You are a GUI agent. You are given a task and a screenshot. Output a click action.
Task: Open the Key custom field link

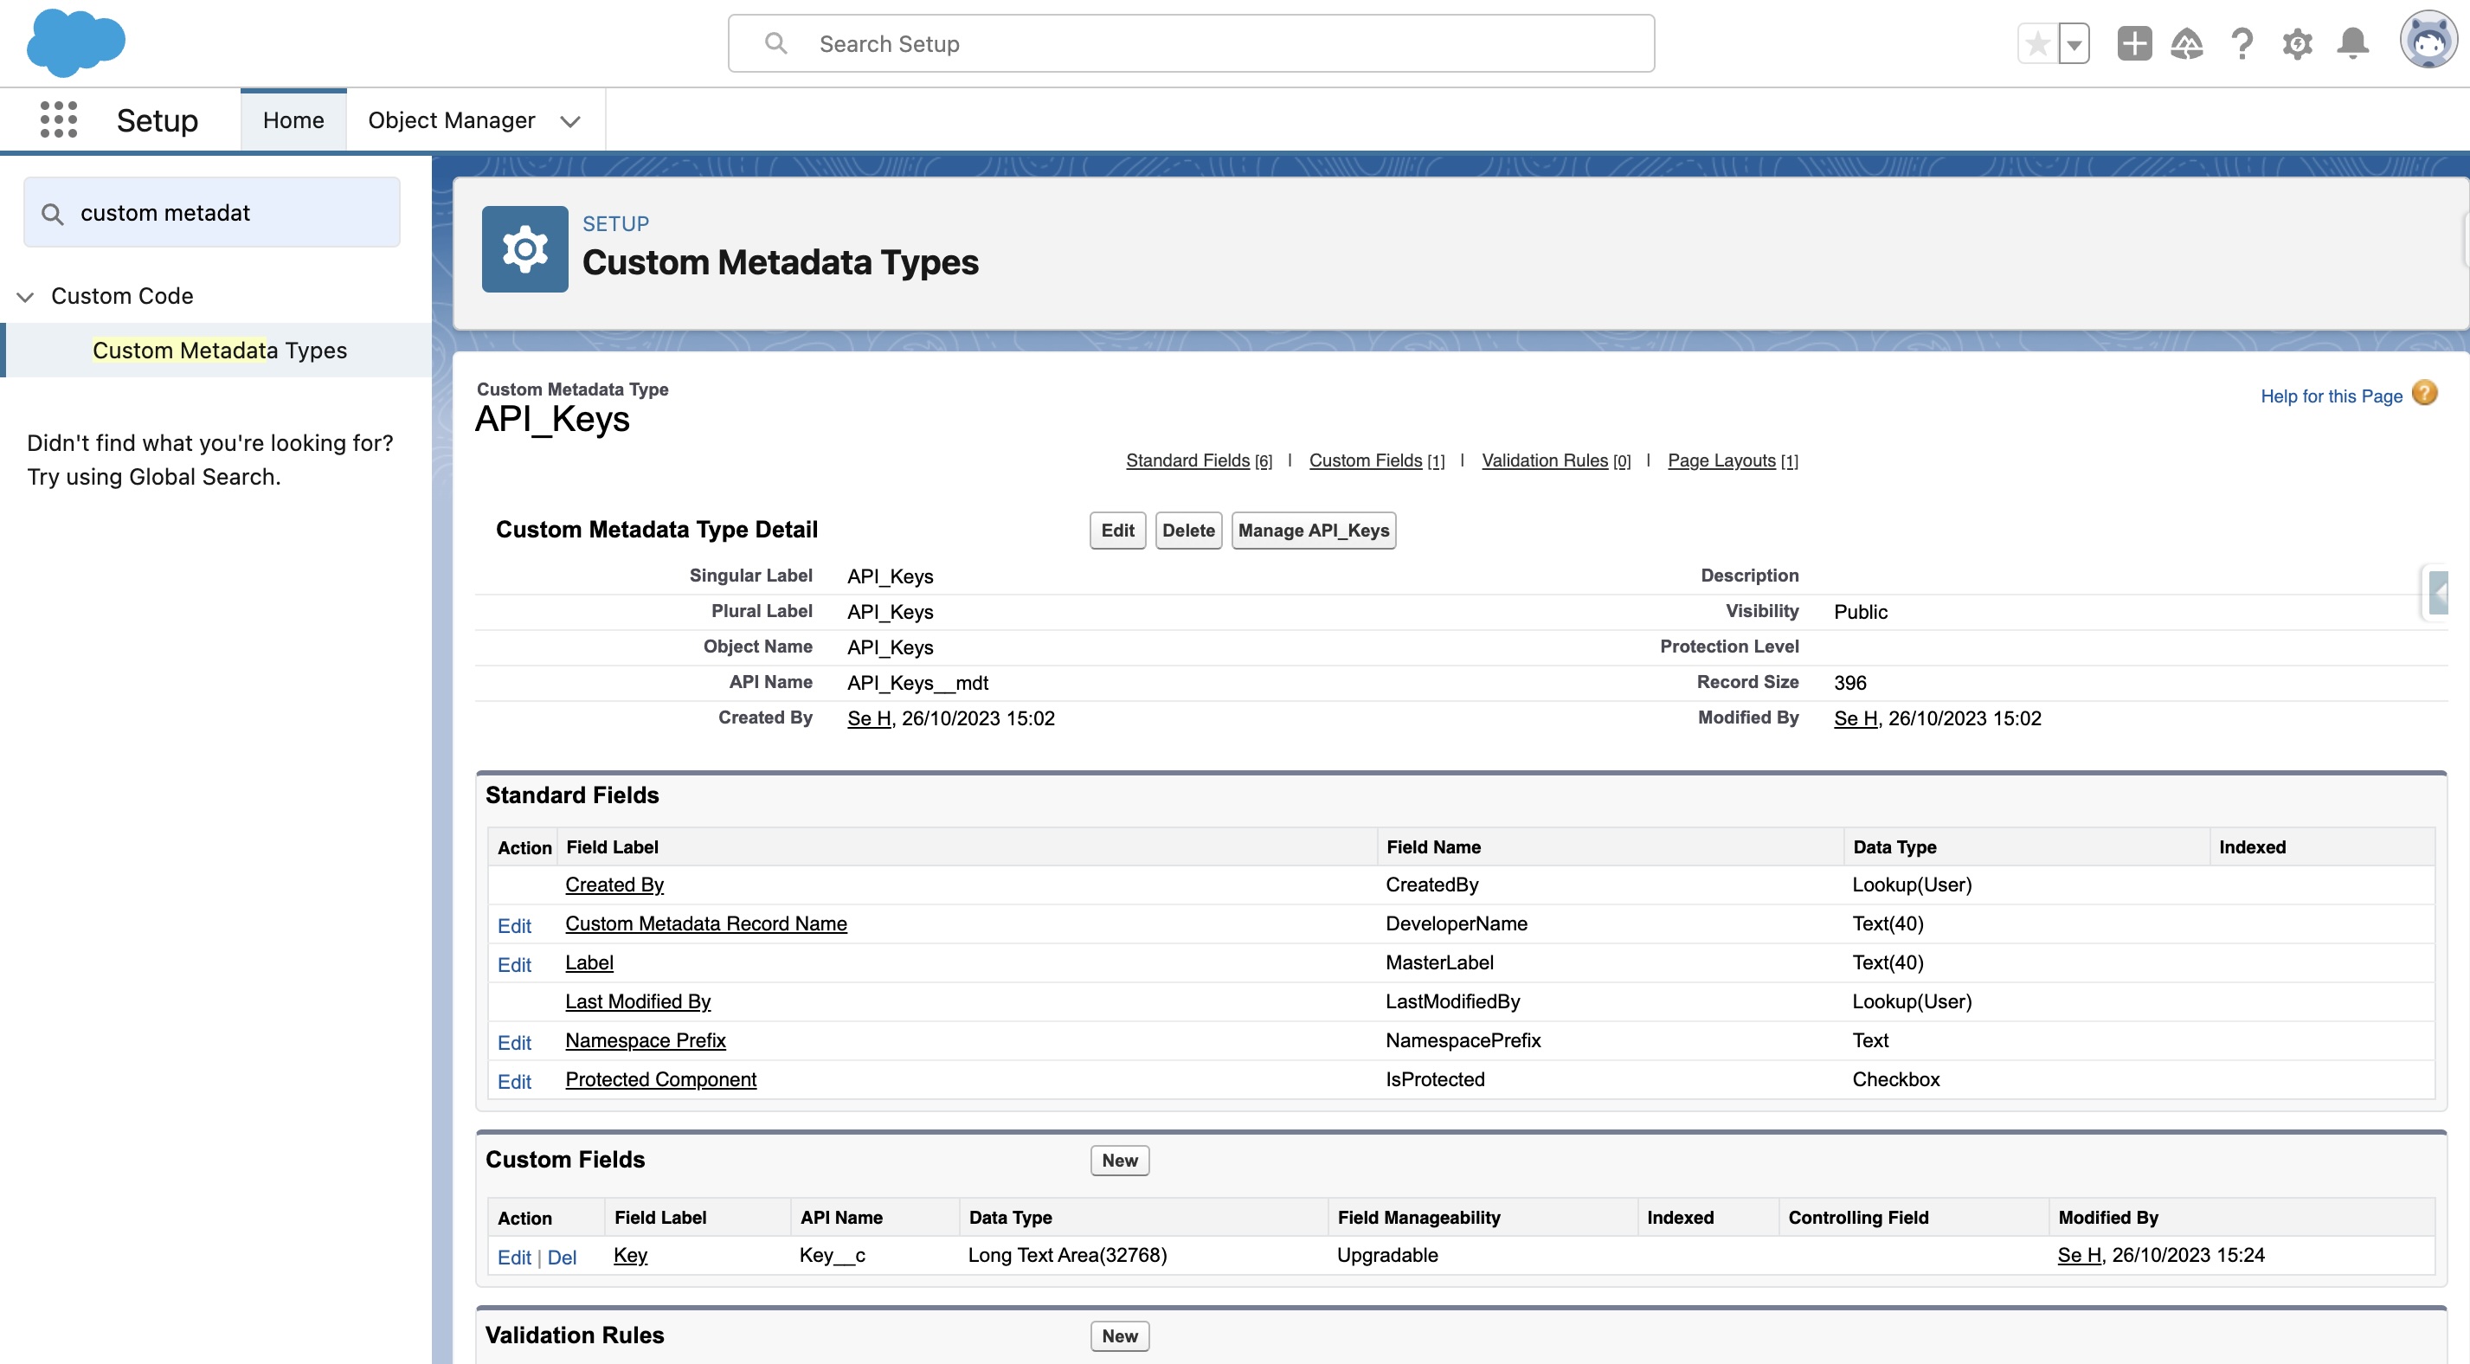[630, 1255]
